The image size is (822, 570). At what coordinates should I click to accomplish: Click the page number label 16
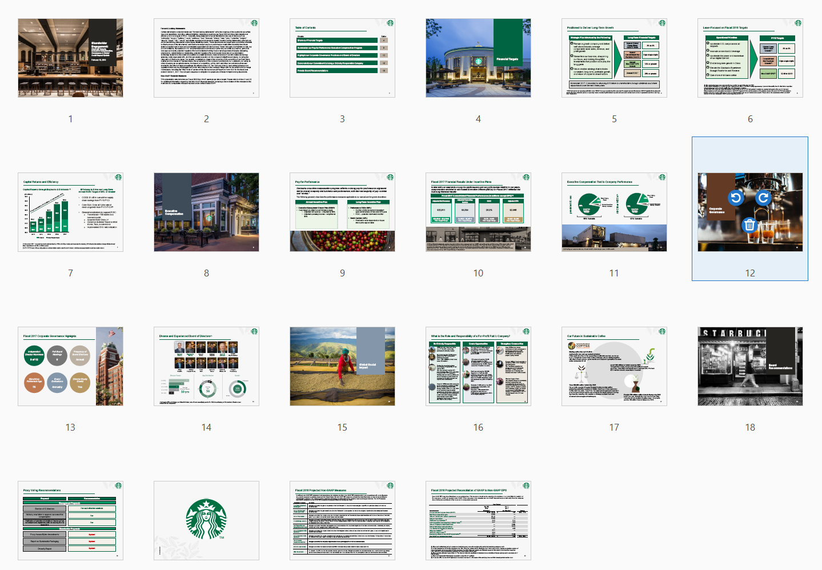[478, 427]
